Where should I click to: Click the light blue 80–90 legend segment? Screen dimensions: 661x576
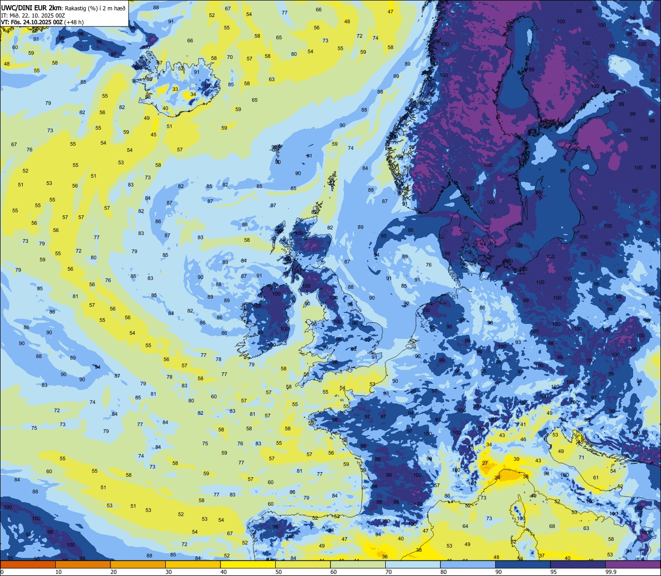(468, 565)
